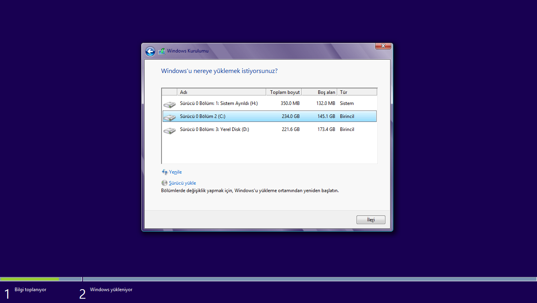The image size is (537, 303).
Task: Sort by Toplam boyut column header
Action: point(284,92)
